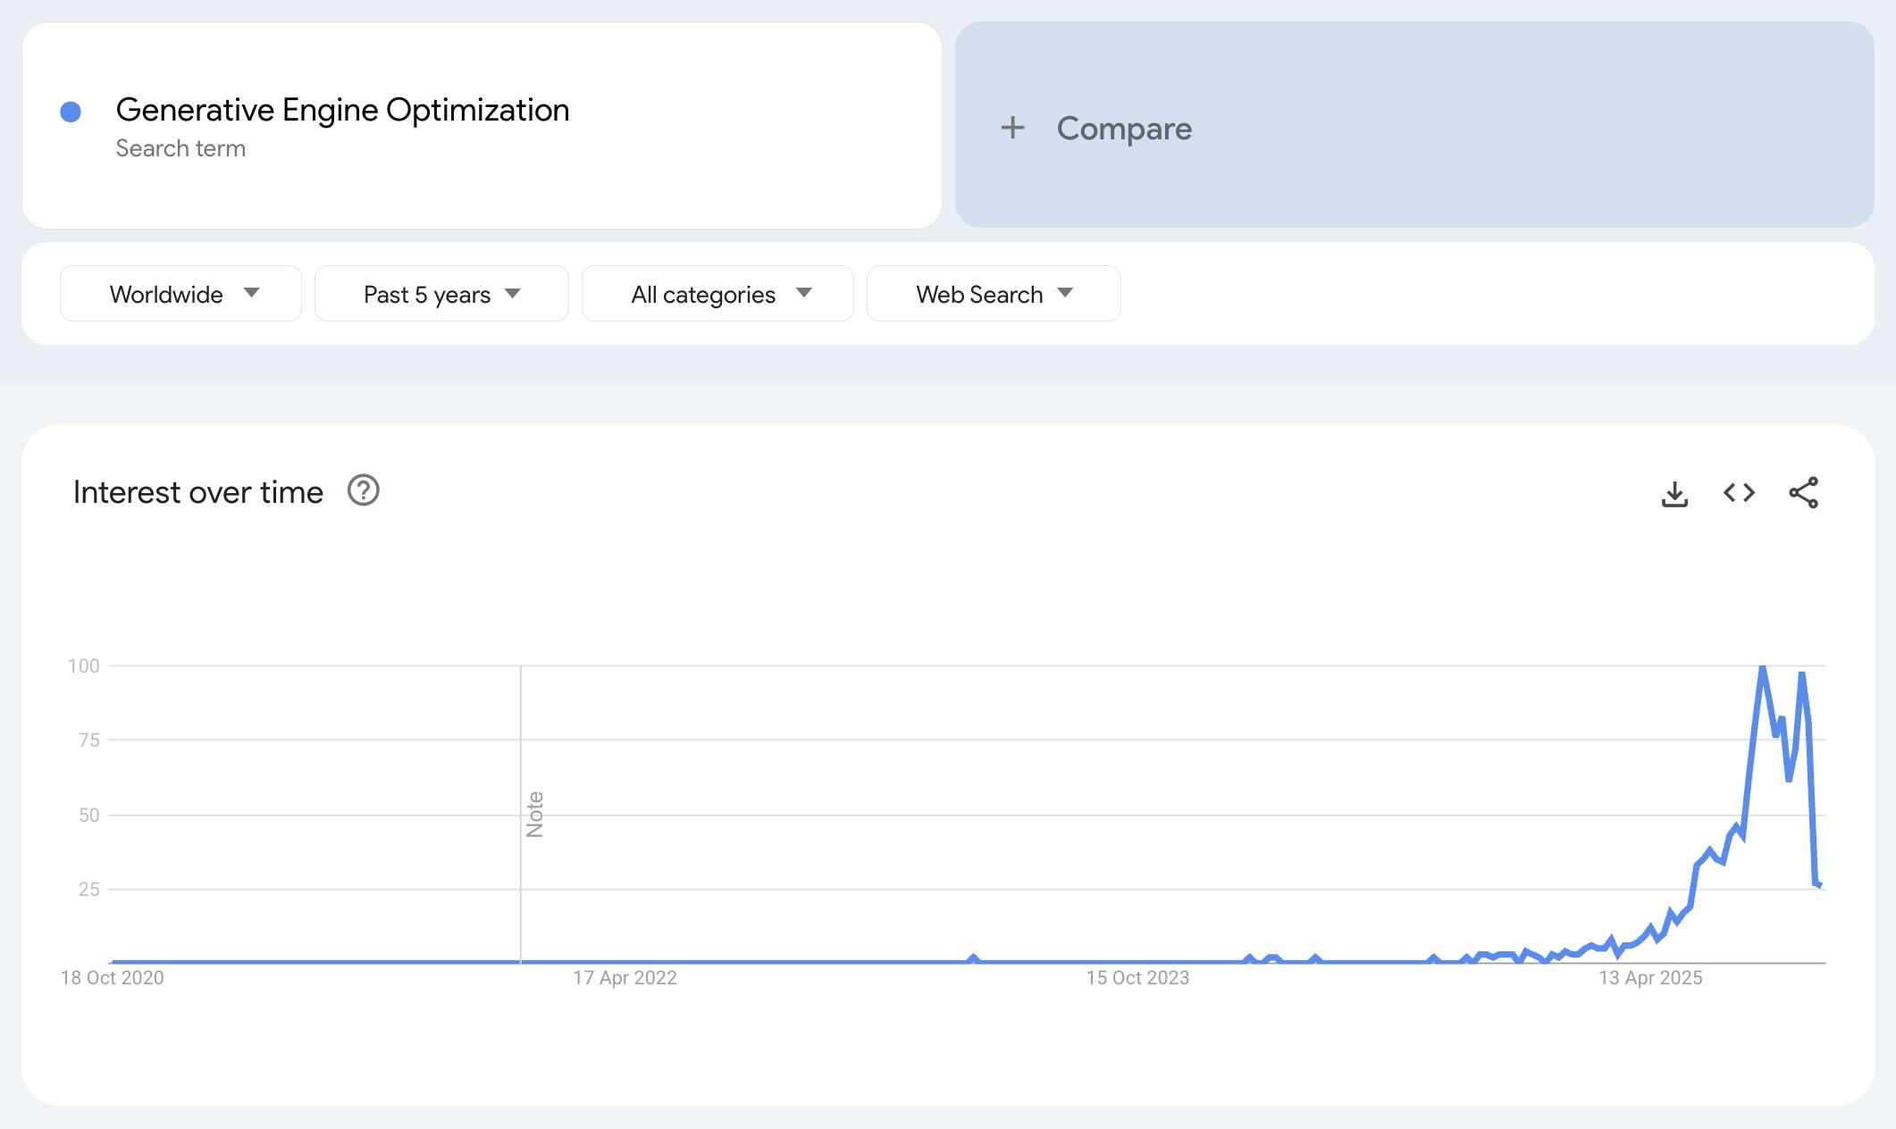1896x1129 pixels.
Task: Click the embed code icon
Action: pyautogui.click(x=1739, y=493)
